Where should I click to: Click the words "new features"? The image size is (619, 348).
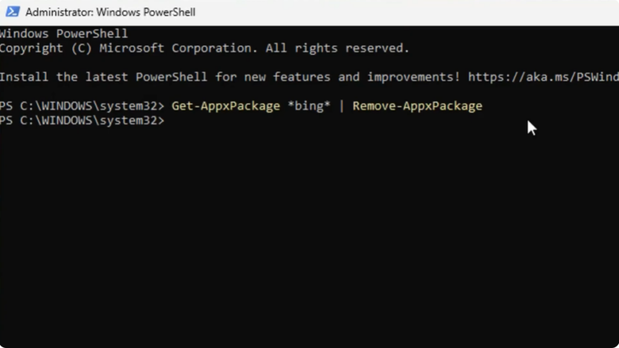pos(302,77)
